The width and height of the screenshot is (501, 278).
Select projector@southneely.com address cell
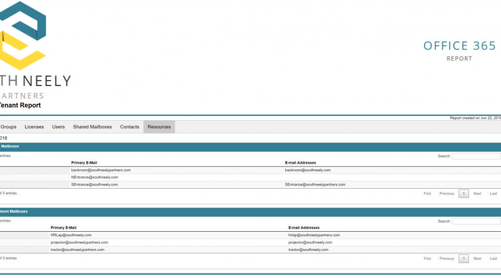(310, 243)
